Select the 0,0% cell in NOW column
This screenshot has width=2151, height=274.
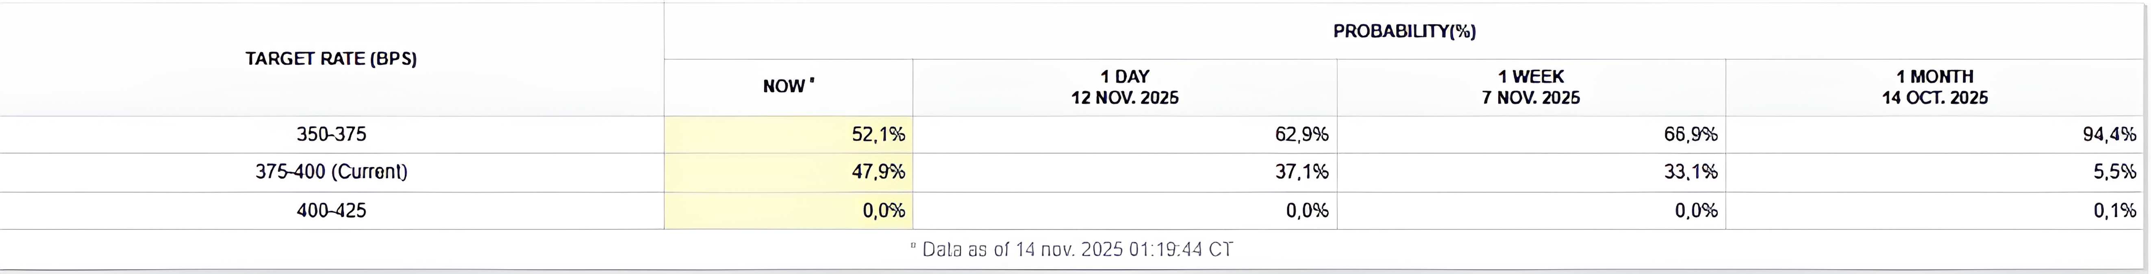click(x=884, y=211)
